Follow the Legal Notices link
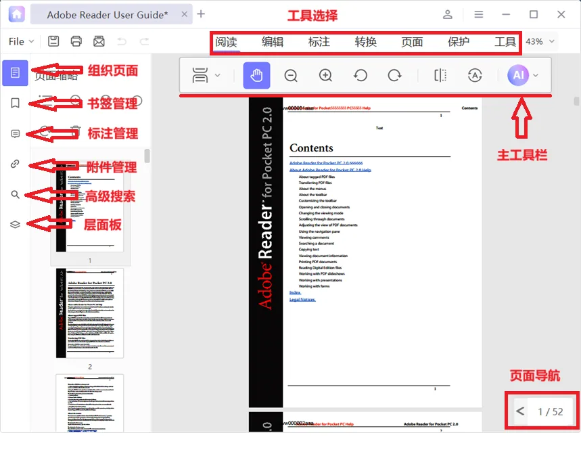This screenshot has height=456, width=581. (302, 300)
